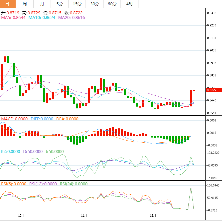Image resolution: width=222 pixels, height=222 pixels.
Task: Click the MA10: 0.8624 indicator label
Action: pyautogui.click(x=42, y=18)
